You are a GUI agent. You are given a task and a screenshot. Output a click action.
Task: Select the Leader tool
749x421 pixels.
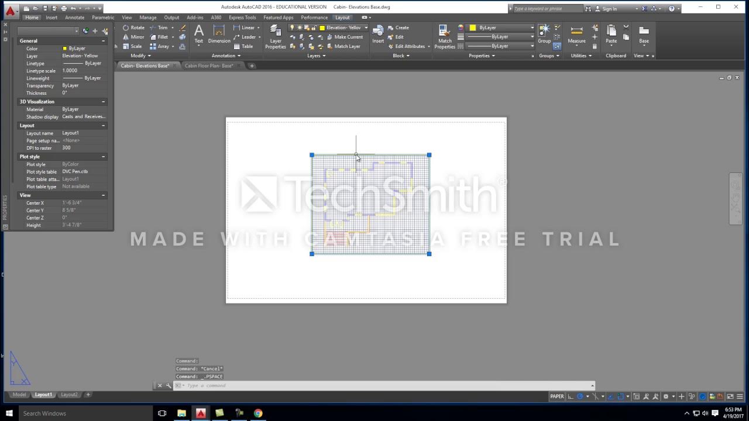pos(245,37)
